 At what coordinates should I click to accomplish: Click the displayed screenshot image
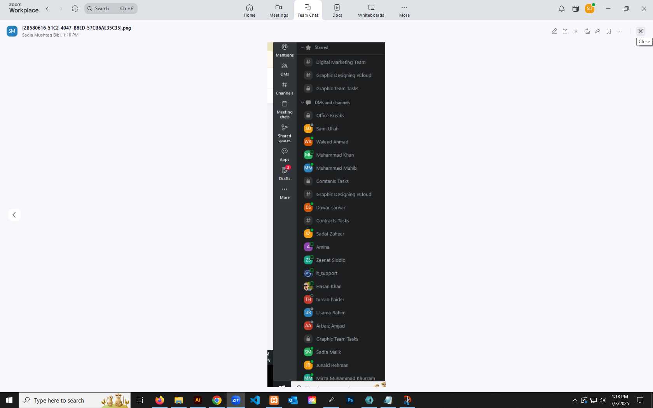point(326,214)
